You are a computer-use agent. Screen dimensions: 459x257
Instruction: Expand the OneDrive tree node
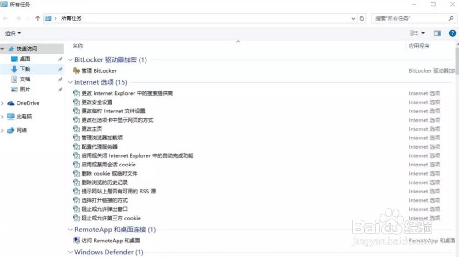3,103
